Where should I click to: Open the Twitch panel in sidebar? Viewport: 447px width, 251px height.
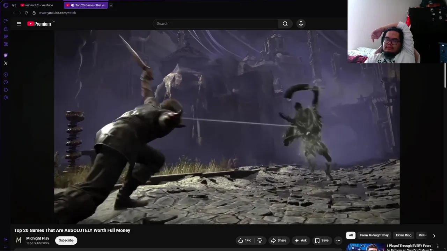(6, 55)
